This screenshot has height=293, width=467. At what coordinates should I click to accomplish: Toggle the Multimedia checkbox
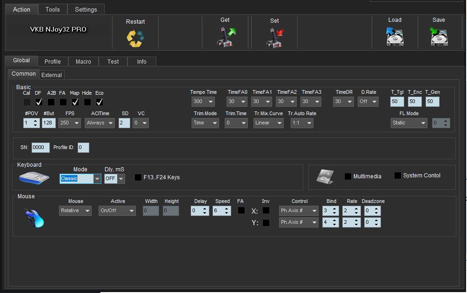coord(347,176)
